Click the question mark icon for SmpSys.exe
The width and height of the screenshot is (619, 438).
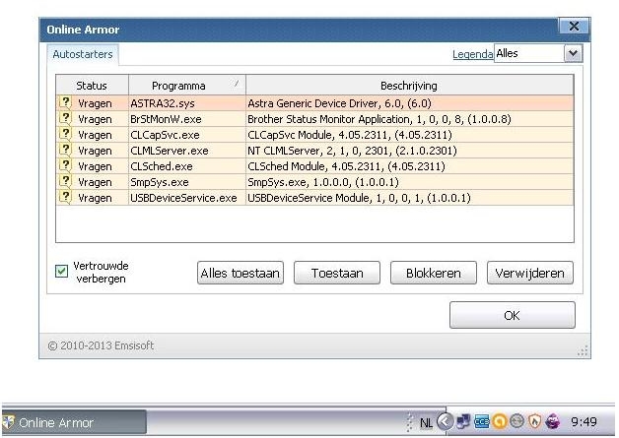(65, 182)
